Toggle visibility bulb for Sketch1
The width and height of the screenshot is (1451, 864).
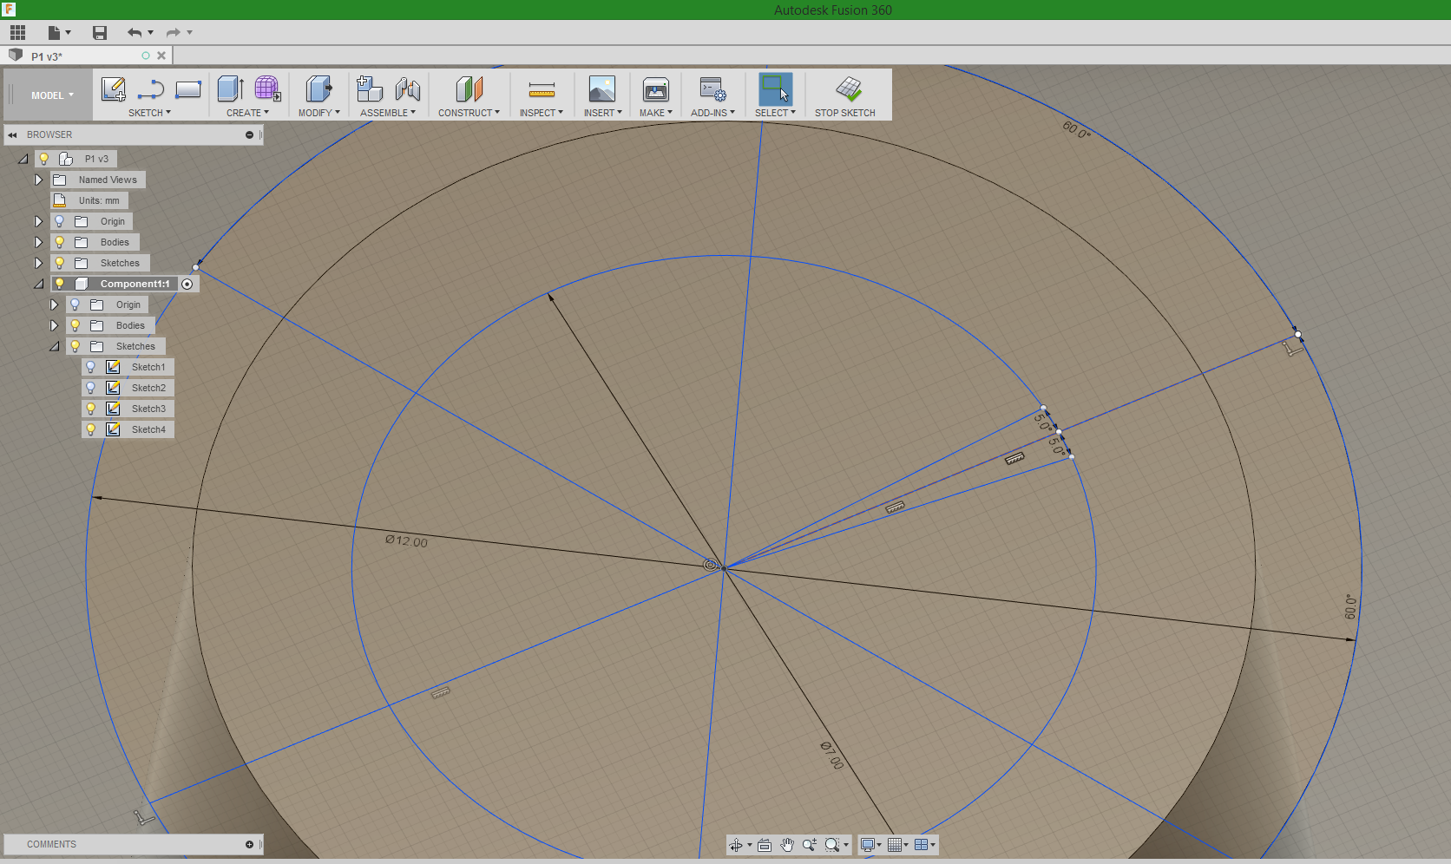click(x=90, y=367)
